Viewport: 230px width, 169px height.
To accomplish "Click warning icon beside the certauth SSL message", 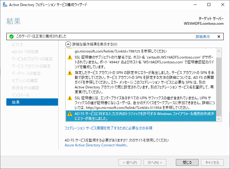I will (70, 57).
